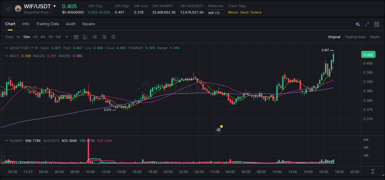385x180 pixels.
Task: Click the Solana token tag
Action: [x=256, y=12]
